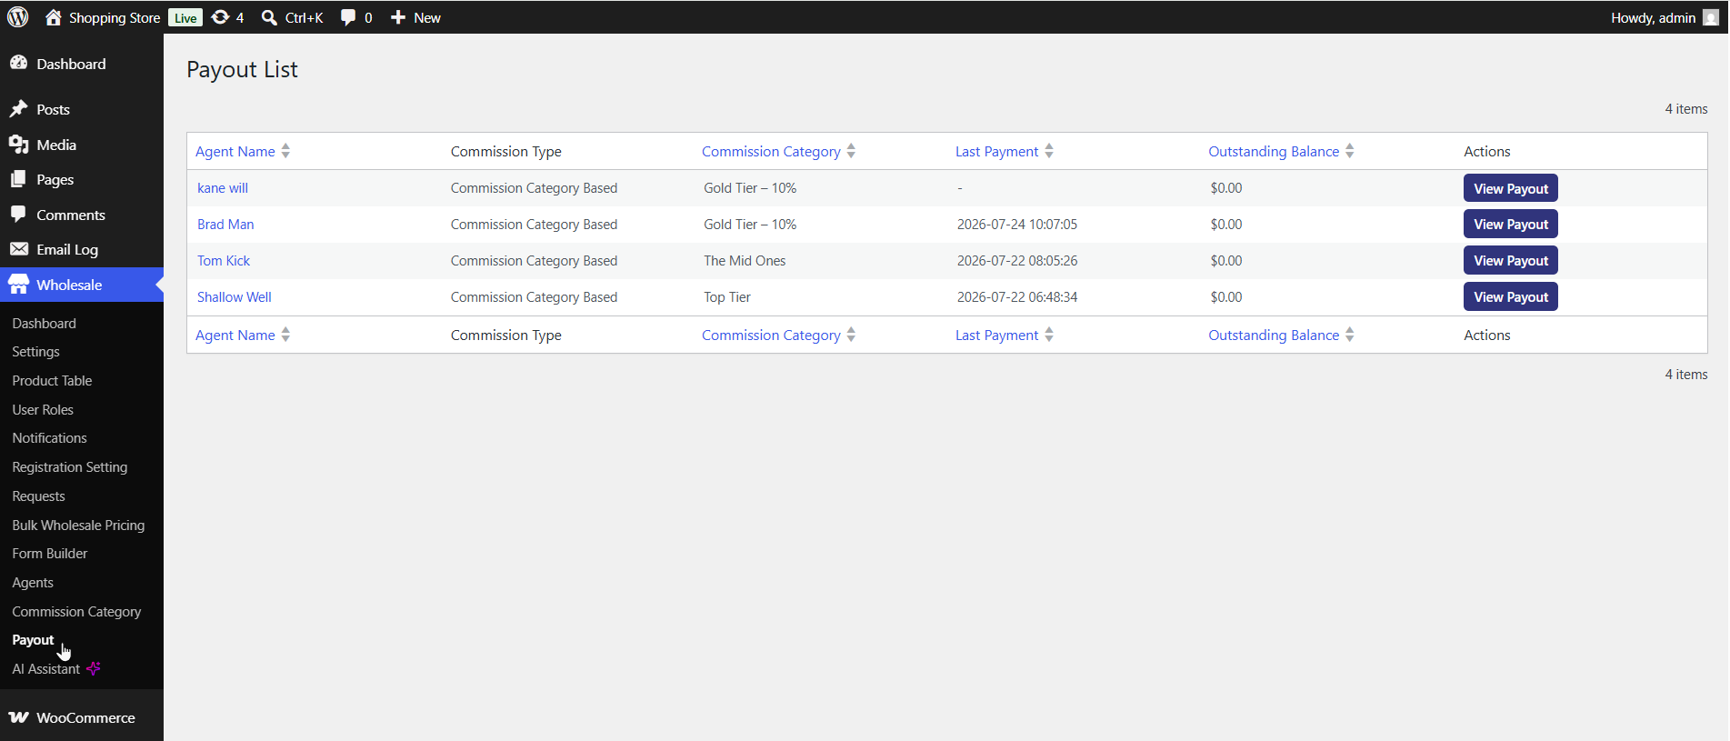Sort by top Outstanding Balance header link
Image resolution: width=1730 pixels, height=741 pixels.
[x=1274, y=151]
